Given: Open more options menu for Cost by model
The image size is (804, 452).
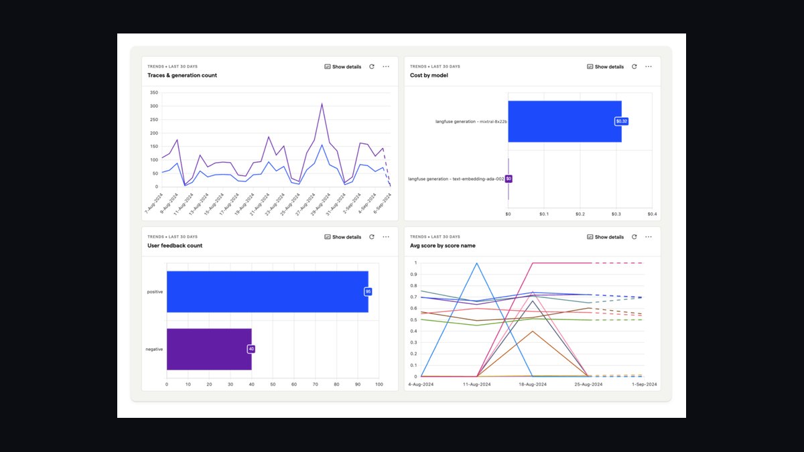Looking at the screenshot, I should [649, 67].
